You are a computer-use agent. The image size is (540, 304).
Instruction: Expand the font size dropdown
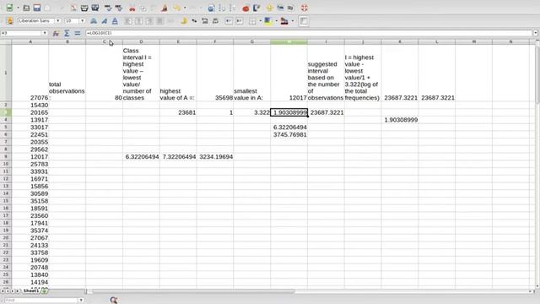click(x=82, y=21)
